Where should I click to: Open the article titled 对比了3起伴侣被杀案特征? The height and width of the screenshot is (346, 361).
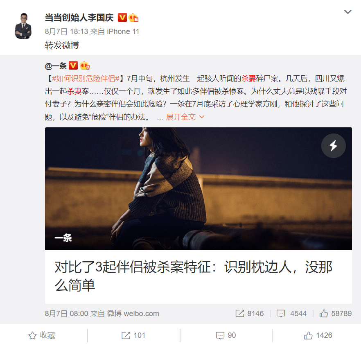tap(194, 276)
